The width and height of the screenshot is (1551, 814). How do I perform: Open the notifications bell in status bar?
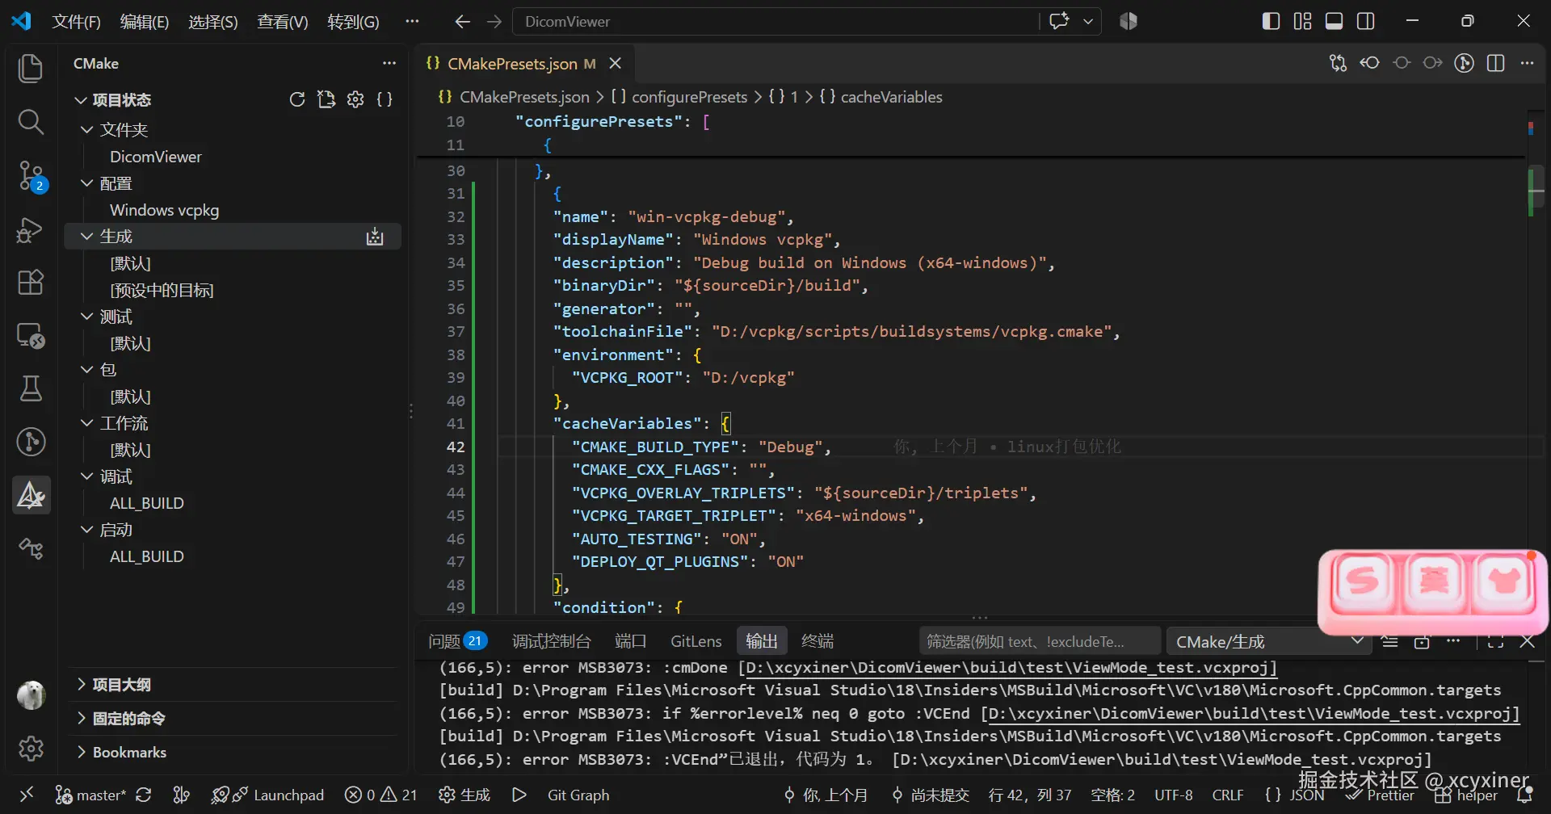[x=1524, y=795]
